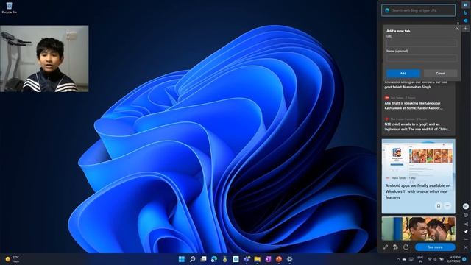This screenshot has width=471, height=265.
Task: Click the ENG IN language indicator
Action: pos(420,259)
